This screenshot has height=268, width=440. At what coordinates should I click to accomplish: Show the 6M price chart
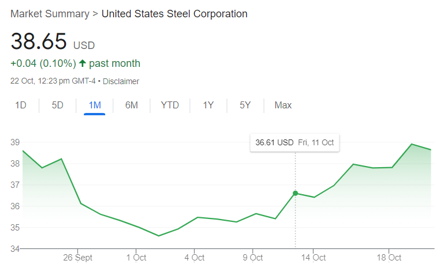tap(131, 105)
